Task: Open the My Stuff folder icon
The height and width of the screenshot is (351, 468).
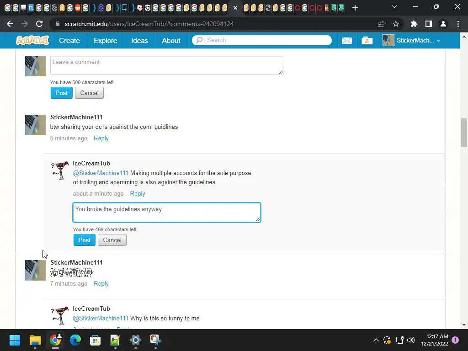Action: coord(367,41)
